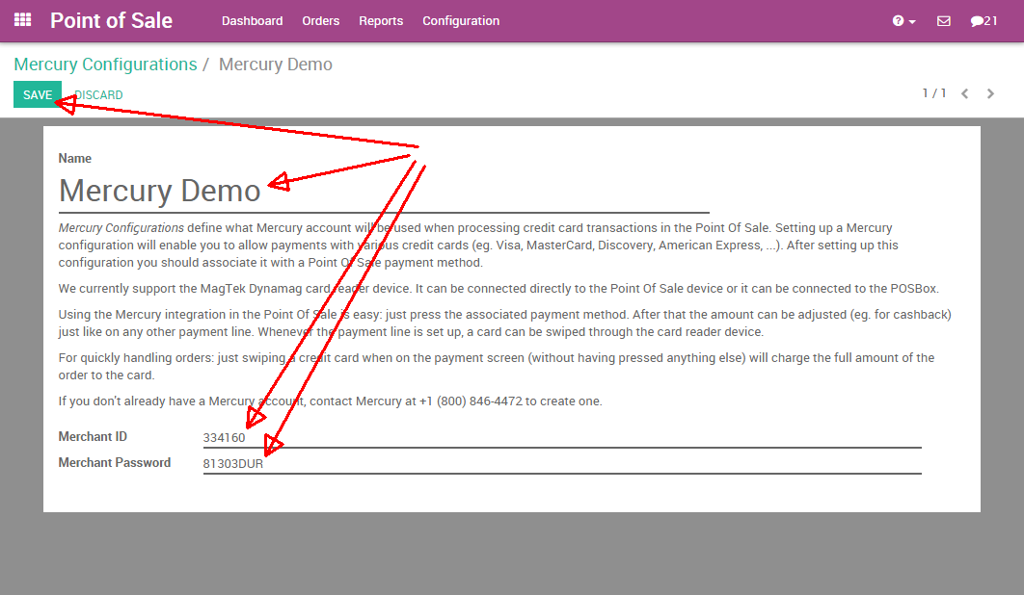Open the Configuration menu
This screenshot has width=1024, height=595.
pos(461,21)
